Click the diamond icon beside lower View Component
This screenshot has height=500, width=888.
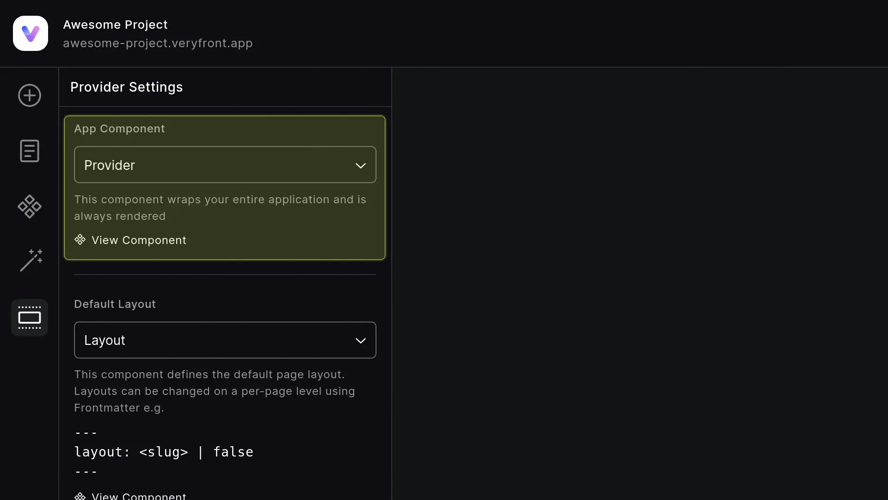[80, 495]
